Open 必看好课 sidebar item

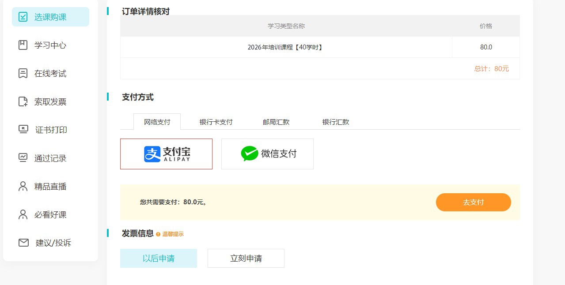coord(50,214)
